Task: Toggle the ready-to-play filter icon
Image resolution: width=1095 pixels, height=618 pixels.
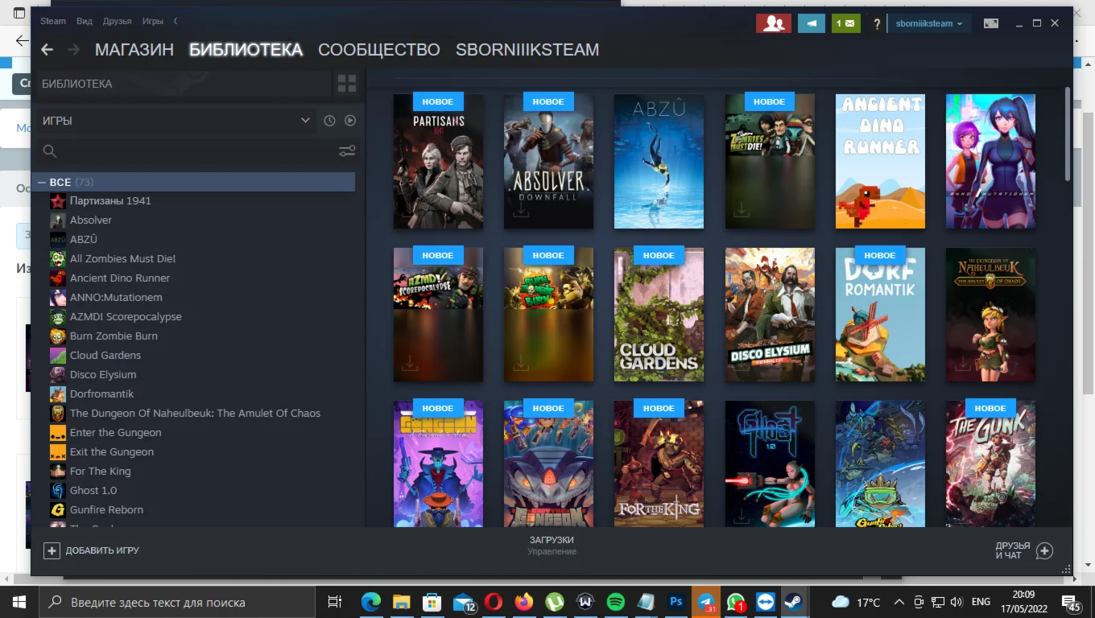Action: 350,121
